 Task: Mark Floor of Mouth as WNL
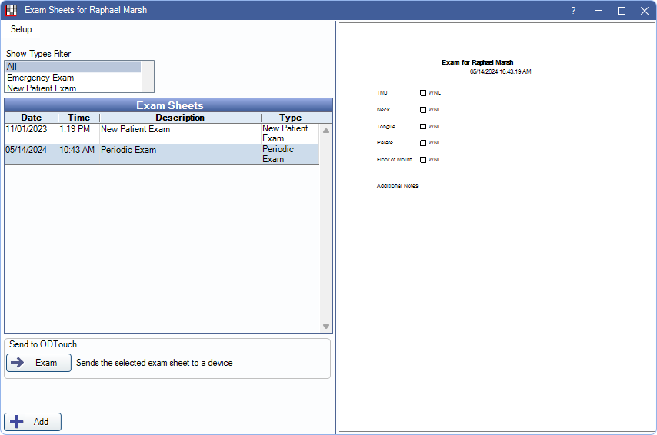pyautogui.click(x=422, y=160)
